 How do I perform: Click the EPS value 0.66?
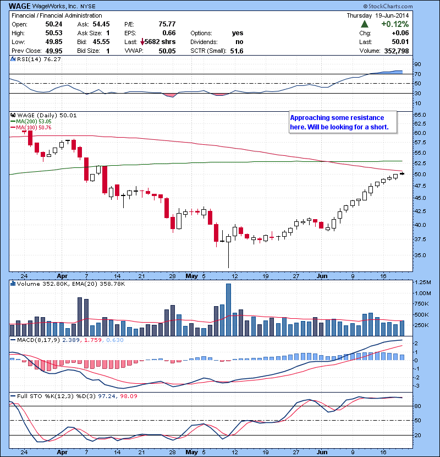tap(169, 33)
